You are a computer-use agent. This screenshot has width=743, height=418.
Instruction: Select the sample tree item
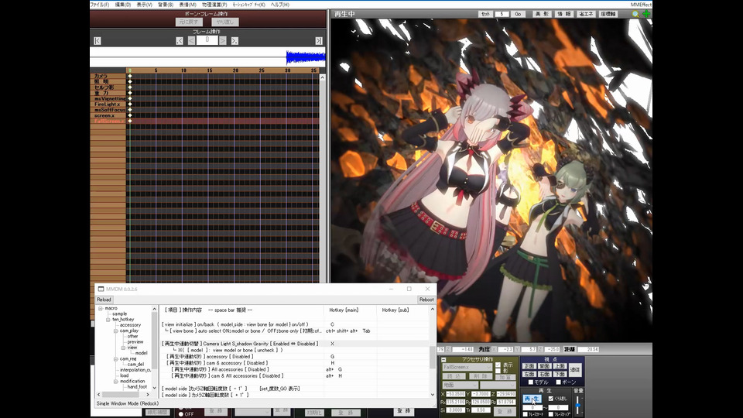pos(119,313)
